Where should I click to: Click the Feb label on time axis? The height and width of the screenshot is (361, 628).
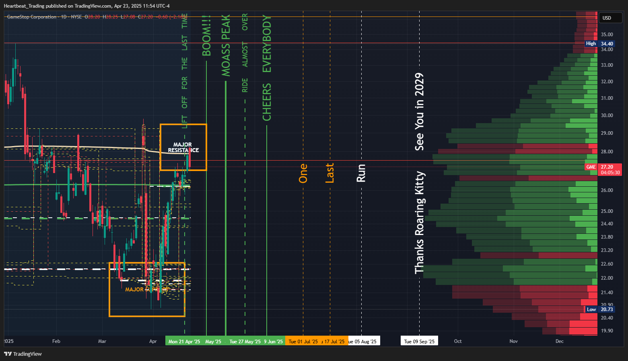tap(56, 341)
